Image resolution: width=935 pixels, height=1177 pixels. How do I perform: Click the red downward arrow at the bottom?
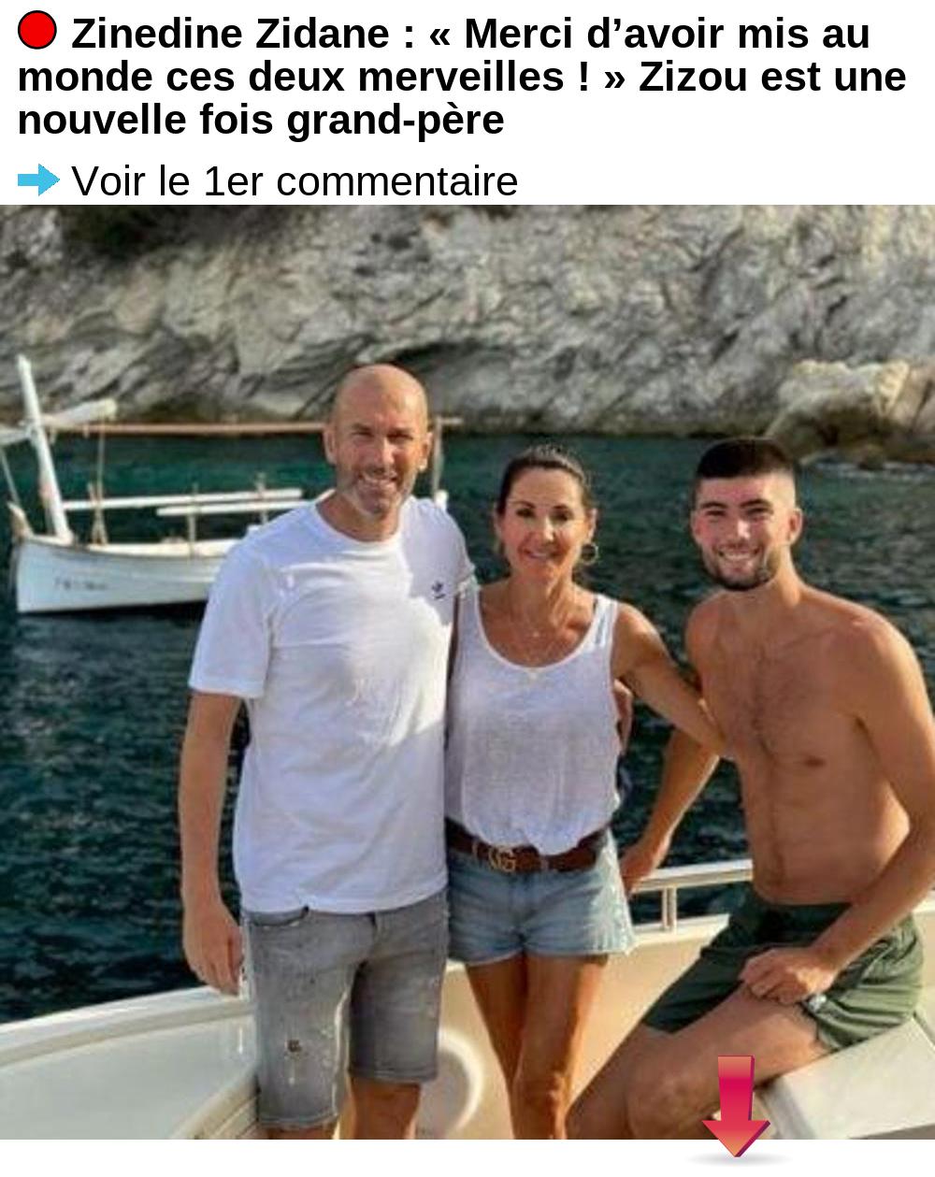point(735,1107)
